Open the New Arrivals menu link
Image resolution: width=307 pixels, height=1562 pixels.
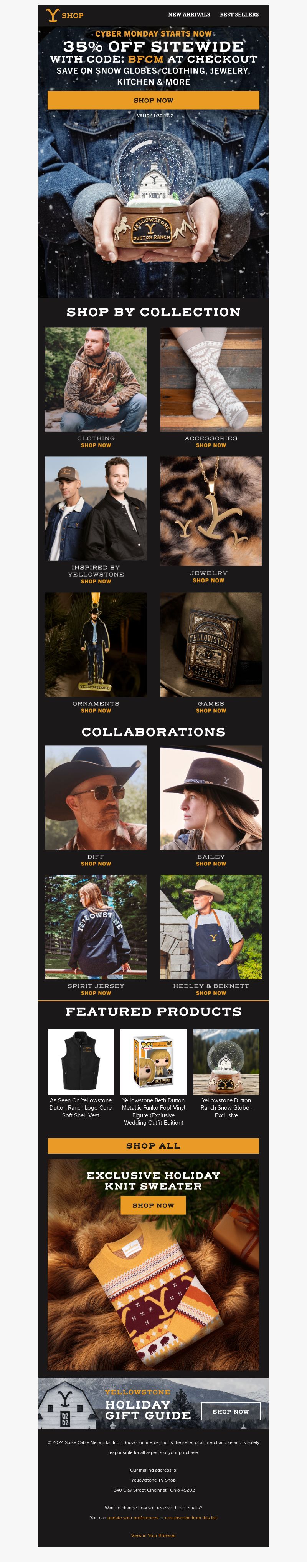pyautogui.click(x=189, y=15)
